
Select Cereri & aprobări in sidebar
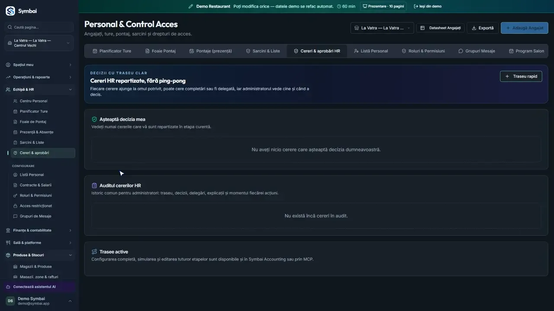tap(42, 153)
